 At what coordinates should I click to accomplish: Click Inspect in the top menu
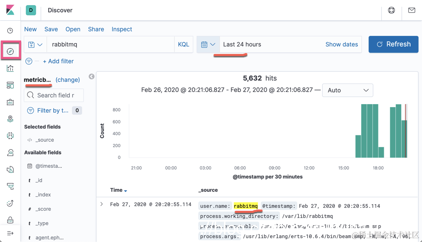(122, 29)
